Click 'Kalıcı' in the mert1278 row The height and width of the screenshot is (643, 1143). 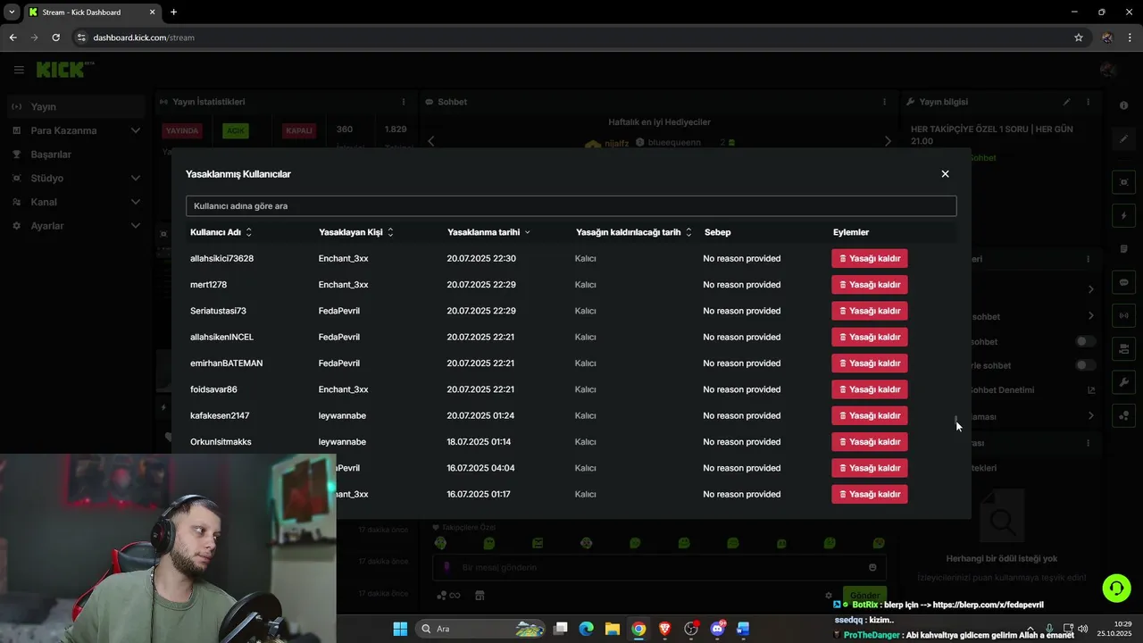[x=585, y=285]
